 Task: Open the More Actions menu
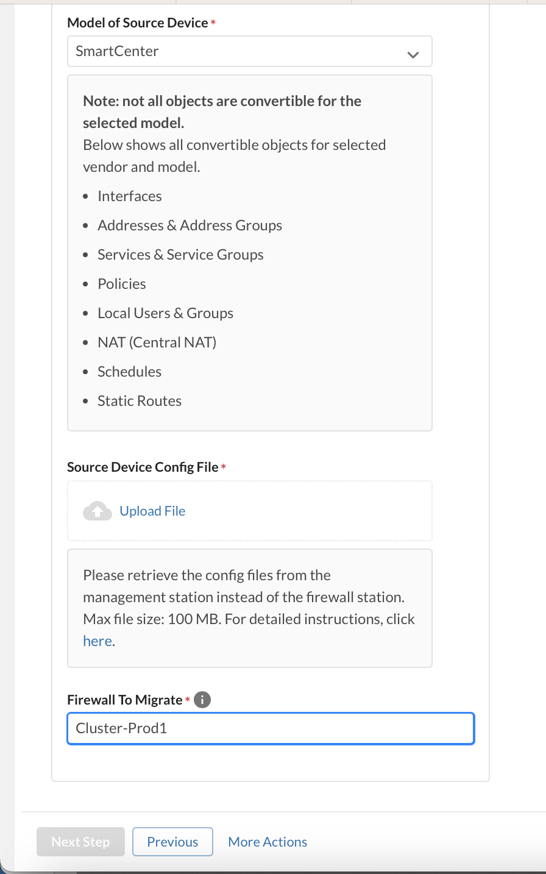point(268,842)
